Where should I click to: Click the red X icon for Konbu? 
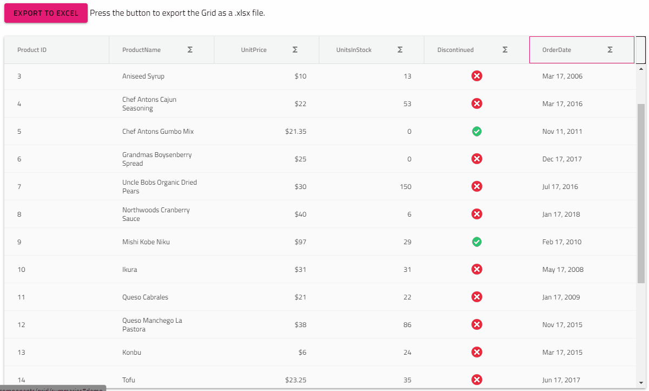click(477, 353)
